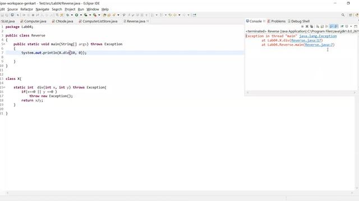The image size is (359, 201).
Task: Switch to the Computer.java editor tab
Action: 33,21
